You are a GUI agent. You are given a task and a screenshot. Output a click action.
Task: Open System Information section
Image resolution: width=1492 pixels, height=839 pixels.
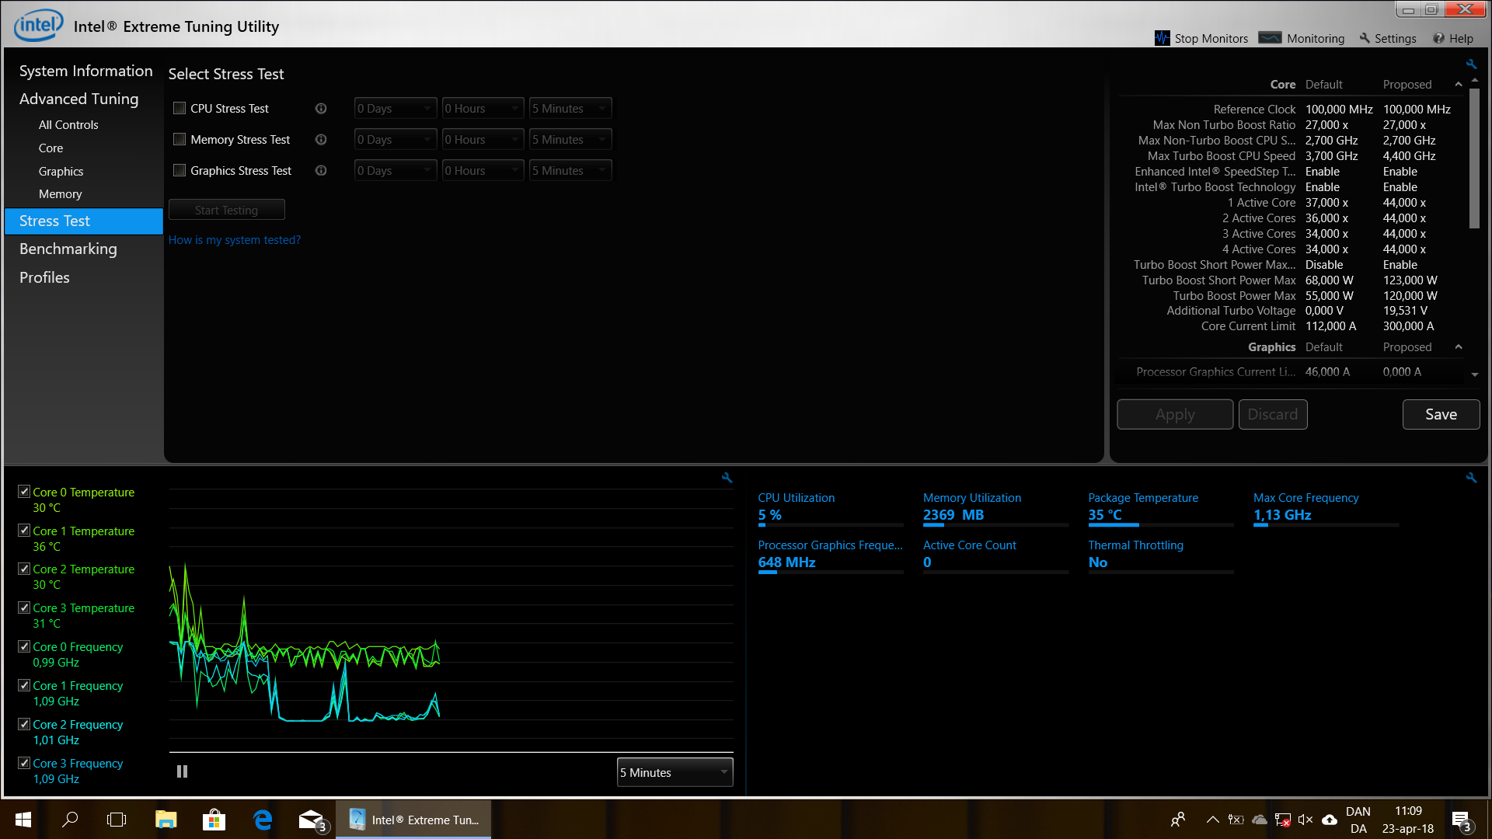pyautogui.click(x=85, y=71)
